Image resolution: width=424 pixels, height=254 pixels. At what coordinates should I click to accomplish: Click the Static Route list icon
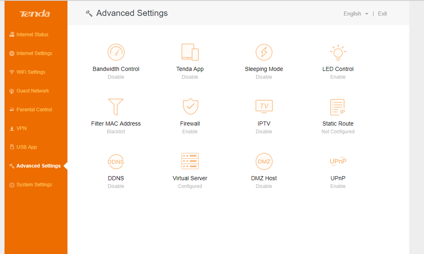[338, 107]
